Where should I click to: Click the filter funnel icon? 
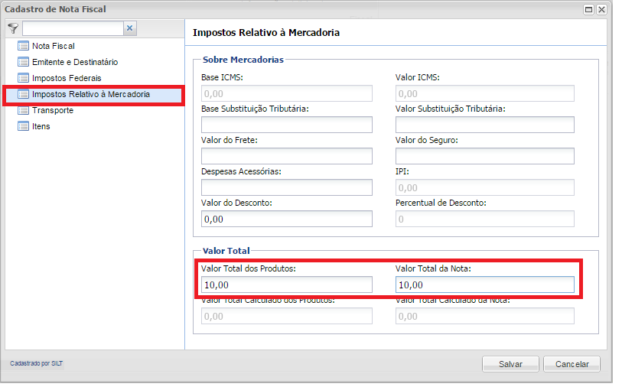[12, 28]
